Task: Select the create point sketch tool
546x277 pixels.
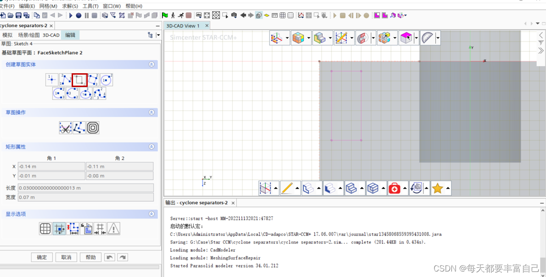Action: (52, 80)
